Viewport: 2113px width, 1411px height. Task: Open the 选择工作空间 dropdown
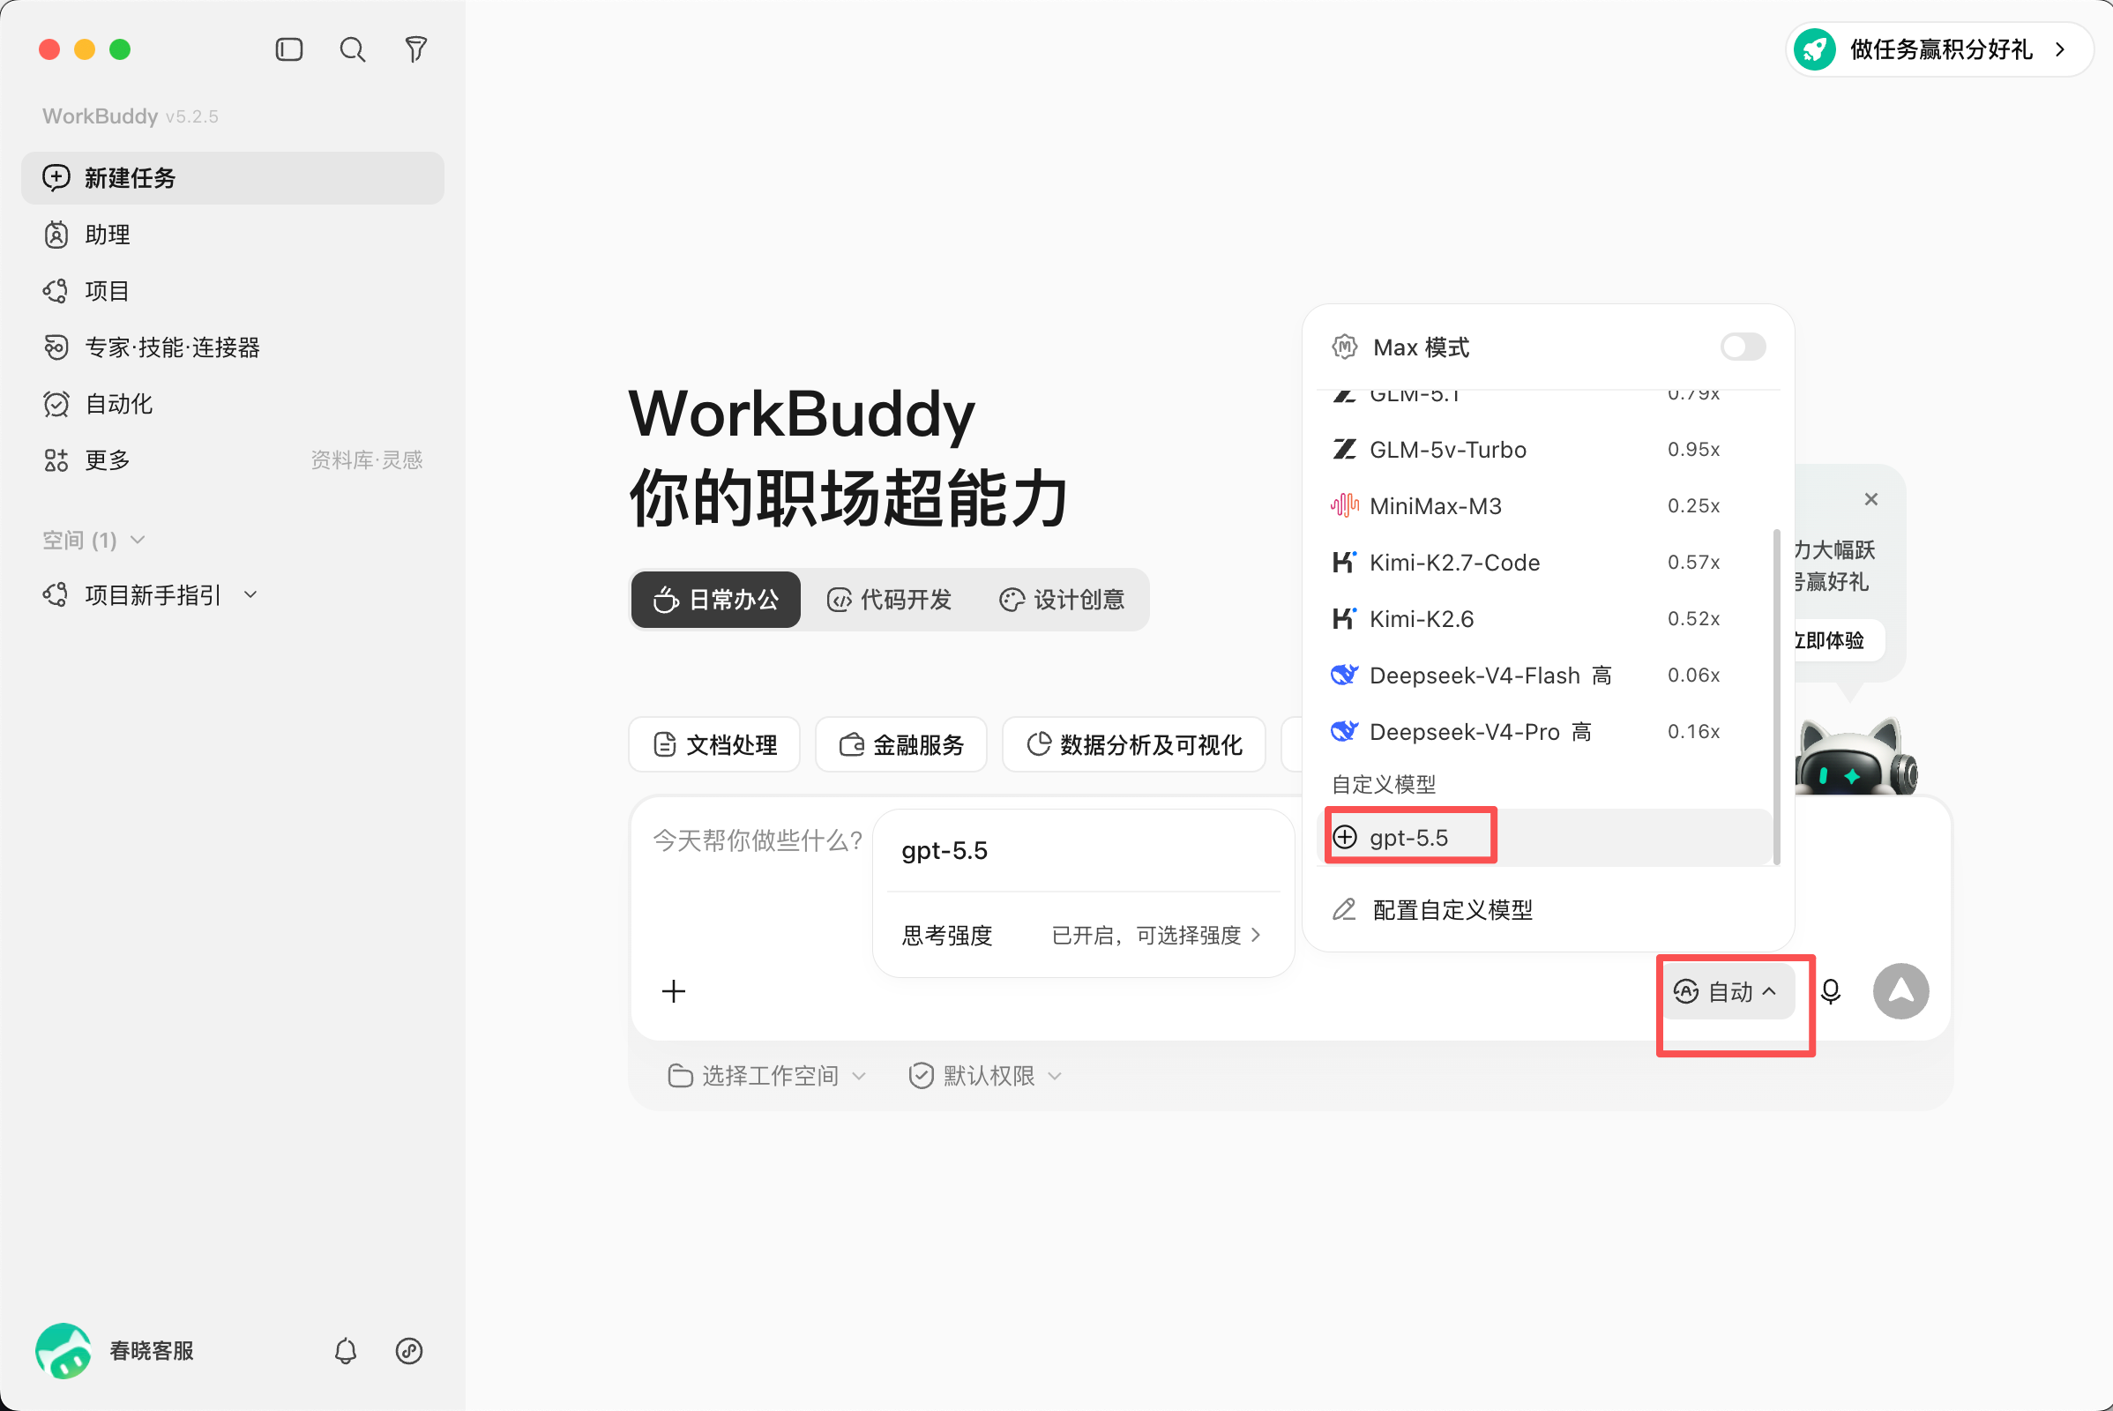(x=766, y=1075)
